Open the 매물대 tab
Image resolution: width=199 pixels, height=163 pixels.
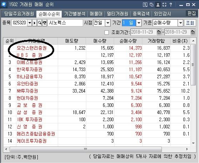point(96,14)
